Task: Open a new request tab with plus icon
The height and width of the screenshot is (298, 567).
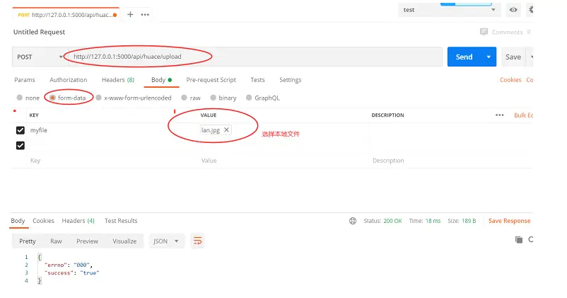Action: (x=130, y=14)
